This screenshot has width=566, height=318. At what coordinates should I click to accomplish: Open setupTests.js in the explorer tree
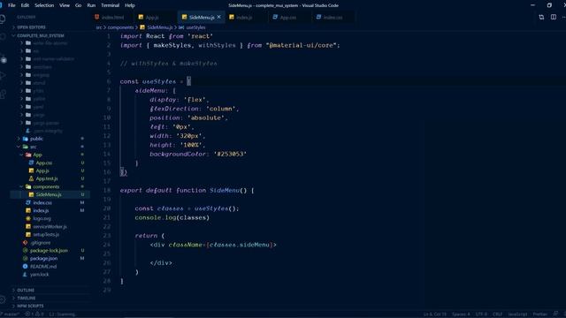(46, 234)
